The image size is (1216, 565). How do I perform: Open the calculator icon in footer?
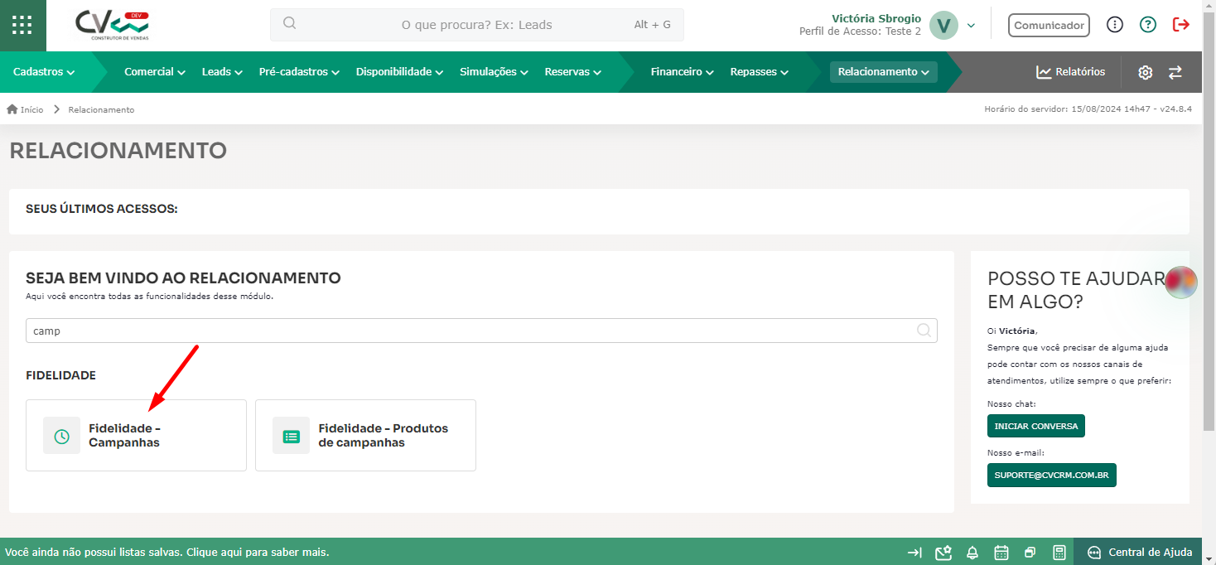1058,553
